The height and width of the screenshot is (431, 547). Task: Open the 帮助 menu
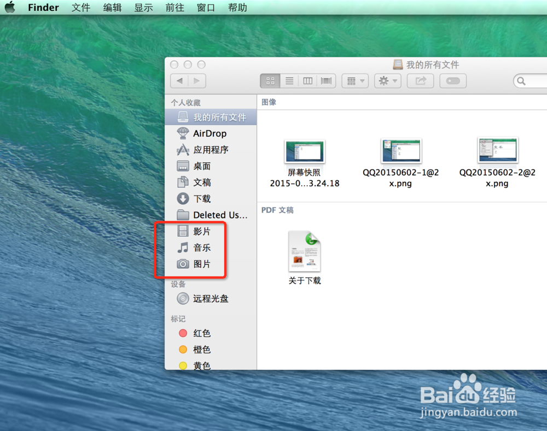[237, 7]
